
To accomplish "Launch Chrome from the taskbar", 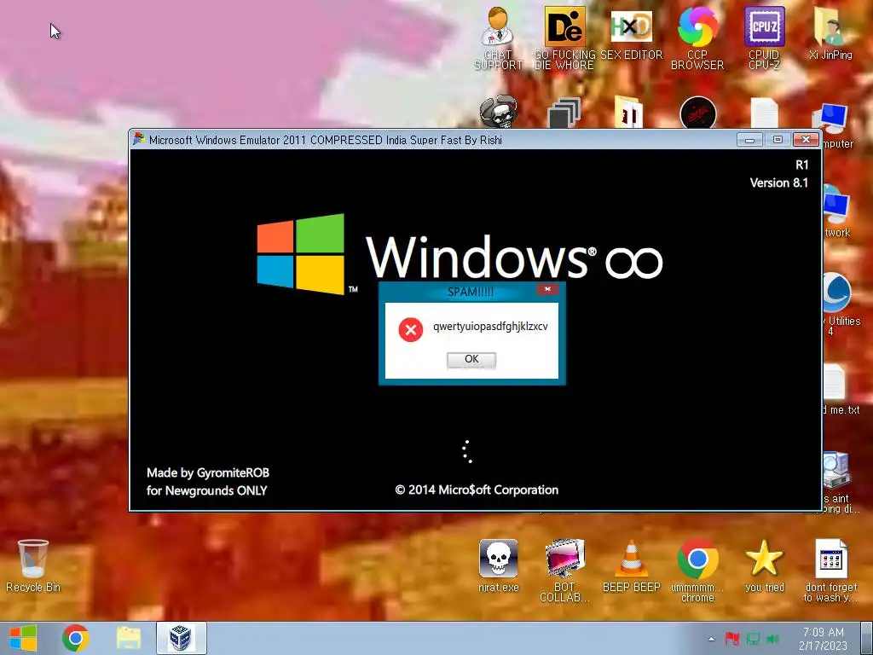I will pyautogui.click(x=76, y=638).
